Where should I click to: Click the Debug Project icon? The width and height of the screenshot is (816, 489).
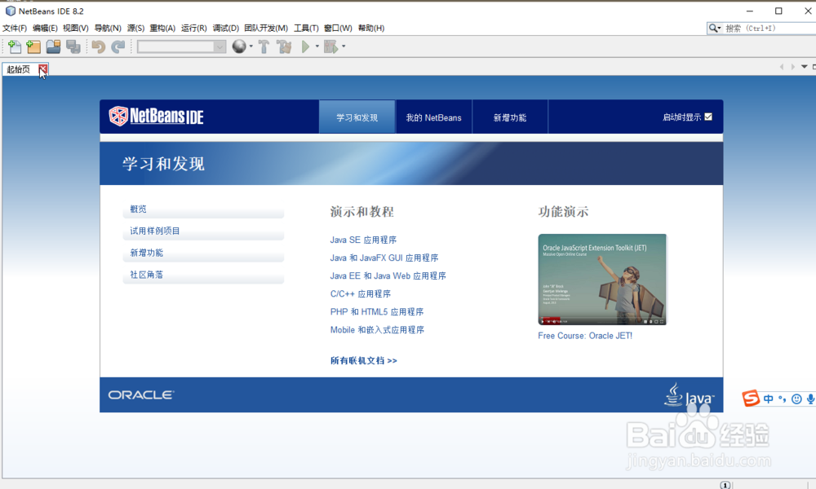pyautogui.click(x=330, y=46)
